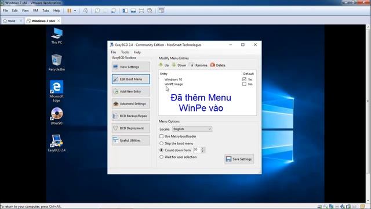The width and height of the screenshot is (371, 209).
Task: Open VMware View menu
Action: (x=25, y=10)
